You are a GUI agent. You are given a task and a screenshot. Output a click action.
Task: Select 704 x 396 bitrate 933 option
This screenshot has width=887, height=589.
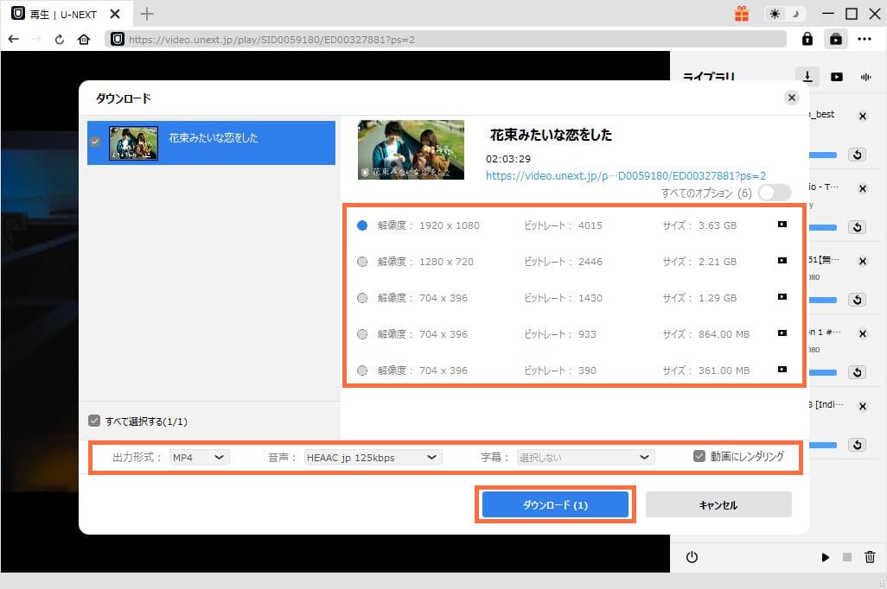tap(362, 334)
